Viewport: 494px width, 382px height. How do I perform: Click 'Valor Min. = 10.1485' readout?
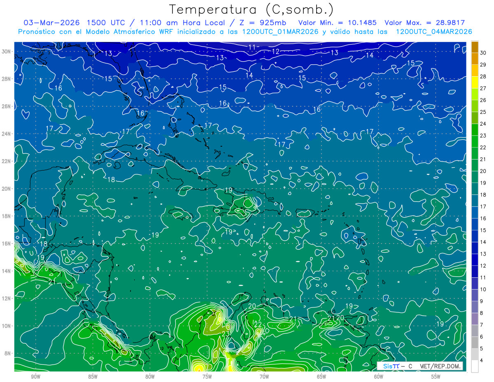click(x=338, y=23)
